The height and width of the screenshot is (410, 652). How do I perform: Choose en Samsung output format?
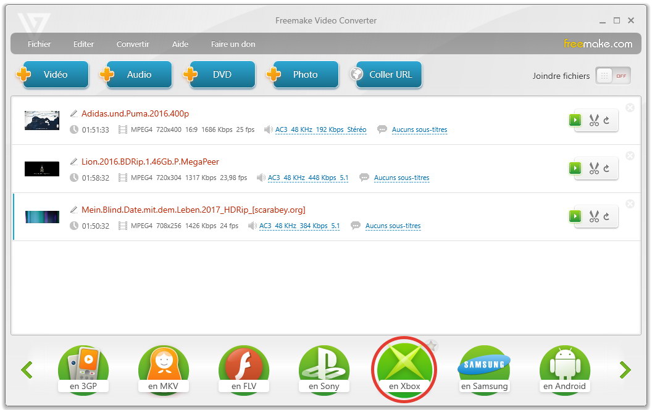(485, 370)
